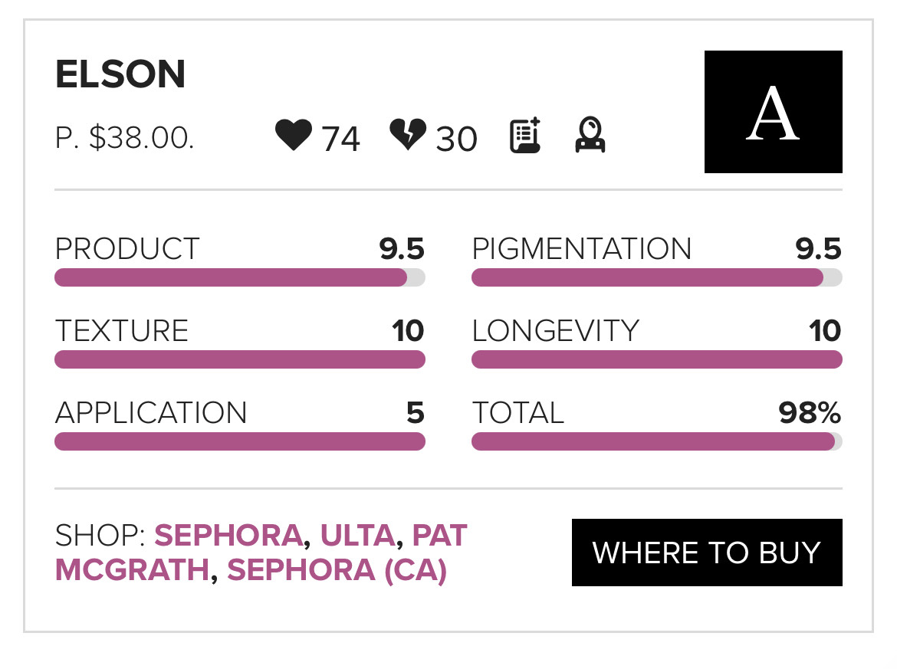
Task: Open the first SEPHORA shop link
Action: pyautogui.click(x=228, y=535)
